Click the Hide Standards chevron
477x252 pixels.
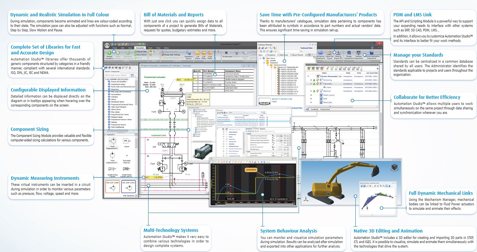pyautogui.click(x=136, y=195)
